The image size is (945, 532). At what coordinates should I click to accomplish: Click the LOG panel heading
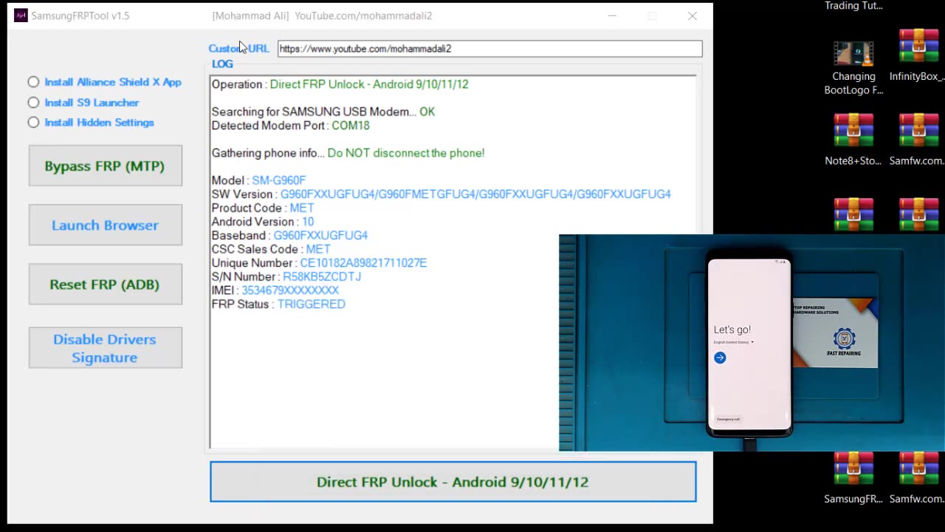pyautogui.click(x=222, y=64)
